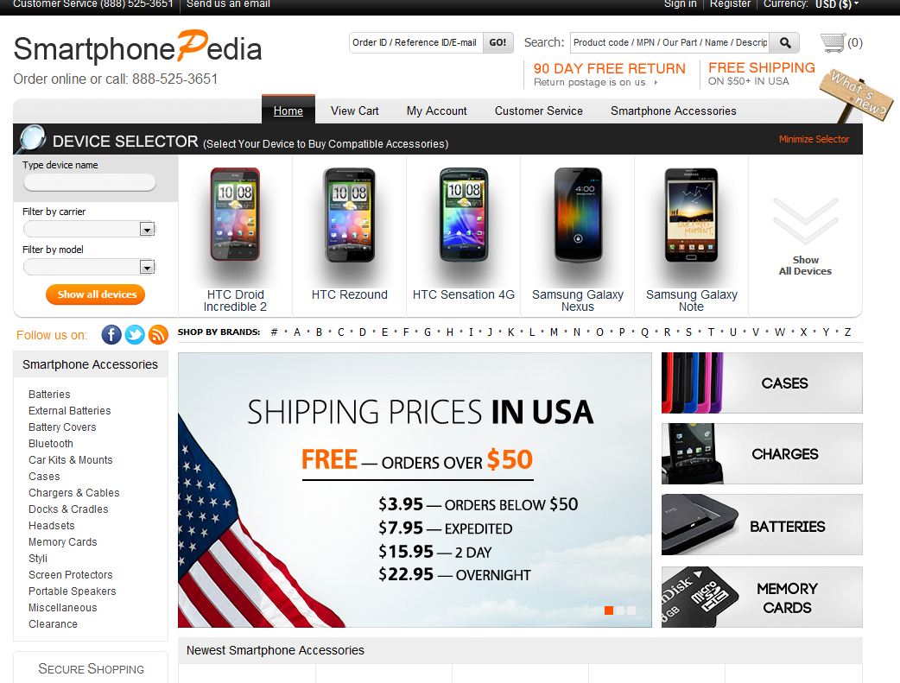Click the Type device name field

pyautogui.click(x=90, y=182)
